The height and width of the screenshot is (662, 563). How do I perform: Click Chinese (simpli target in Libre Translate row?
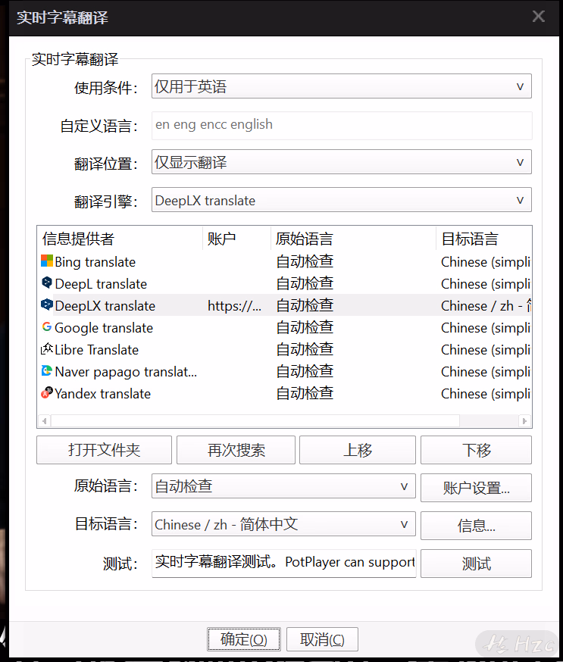[486, 350]
